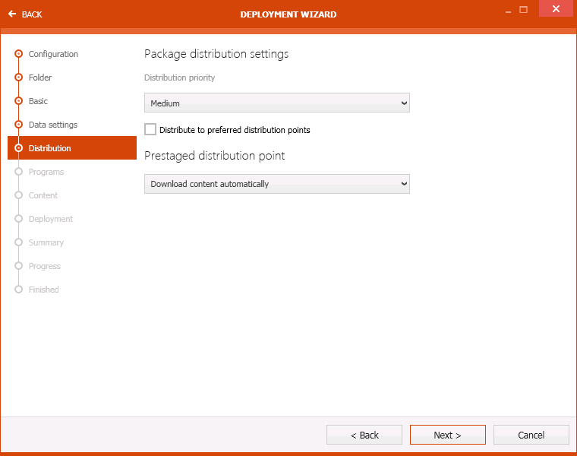The width and height of the screenshot is (577, 456).
Task: Click the Folder step circle icon
Action: click(19, 78)
